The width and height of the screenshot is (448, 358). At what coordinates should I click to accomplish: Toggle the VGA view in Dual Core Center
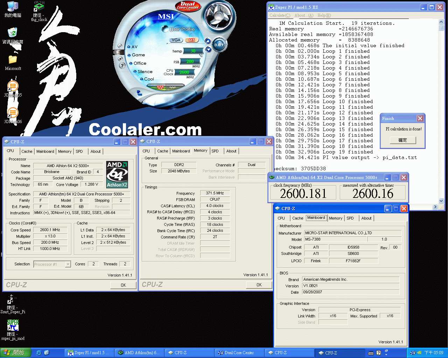coord(176,40)
